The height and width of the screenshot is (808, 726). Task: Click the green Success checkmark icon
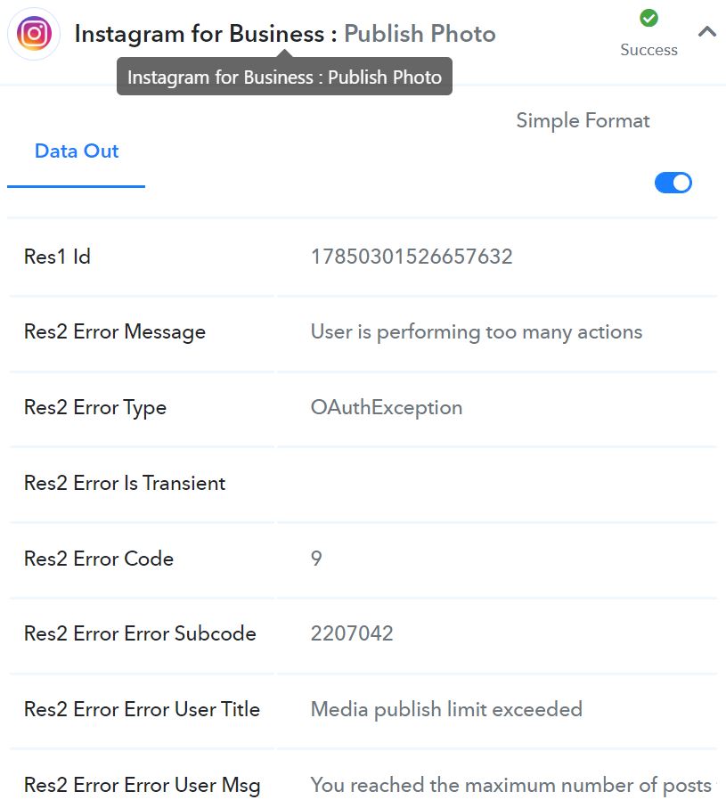click(649, 18)
